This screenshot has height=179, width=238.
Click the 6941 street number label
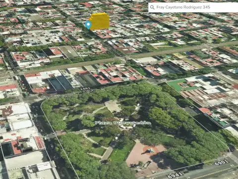point(175,175)
